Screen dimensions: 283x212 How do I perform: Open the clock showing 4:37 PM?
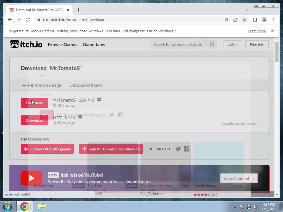[269, 207]
